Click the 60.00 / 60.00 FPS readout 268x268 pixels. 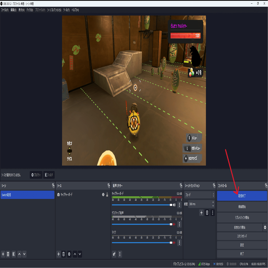[258, 264]
